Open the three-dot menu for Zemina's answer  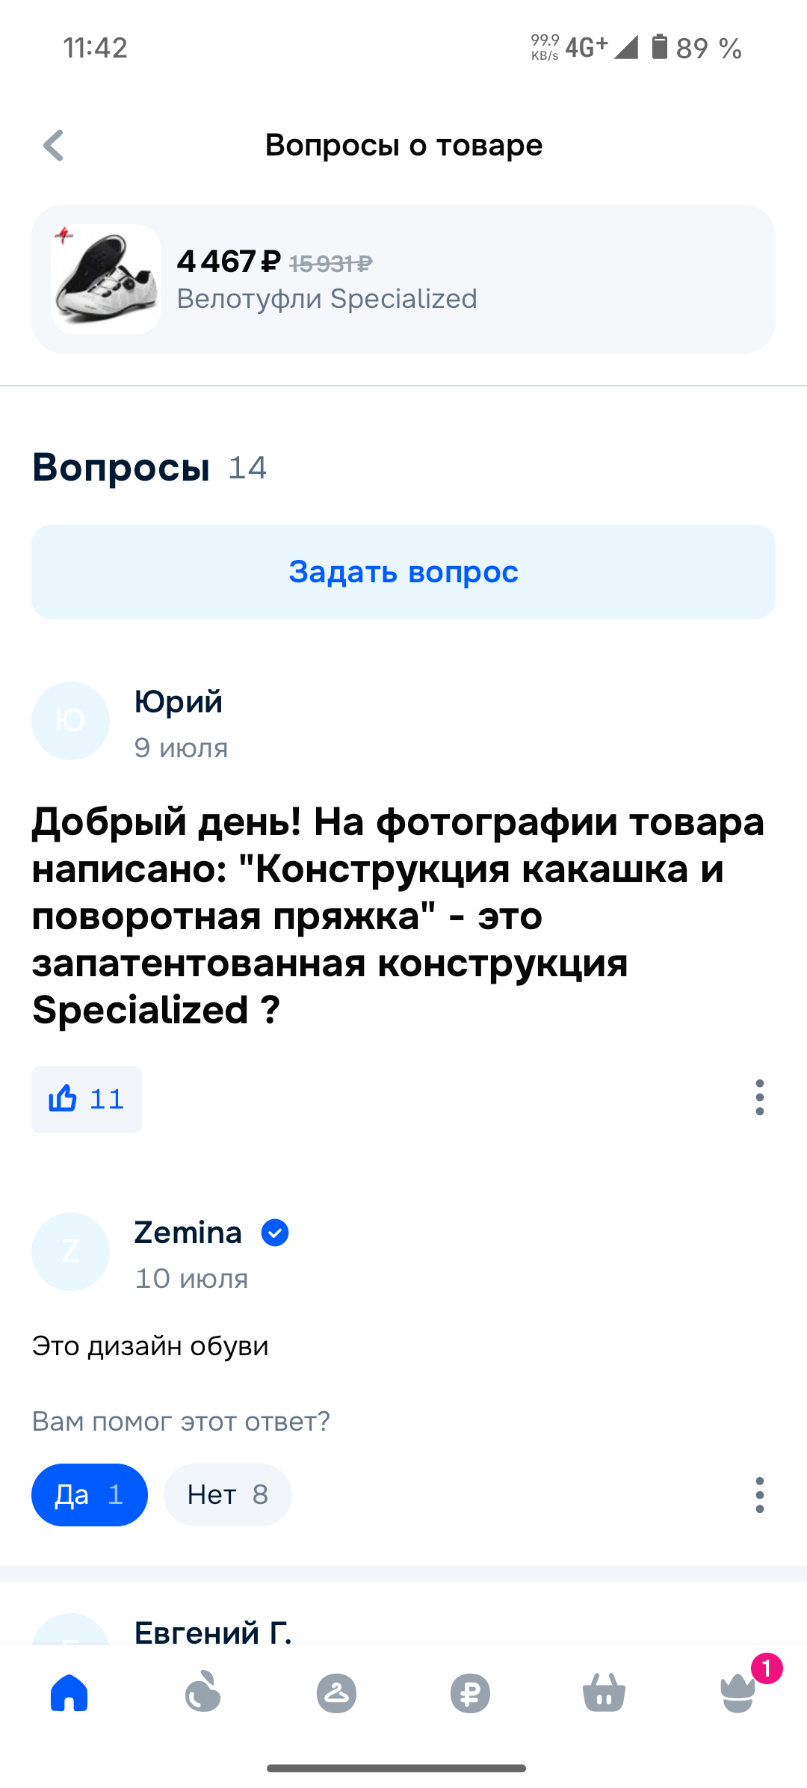click(759, 1494)
